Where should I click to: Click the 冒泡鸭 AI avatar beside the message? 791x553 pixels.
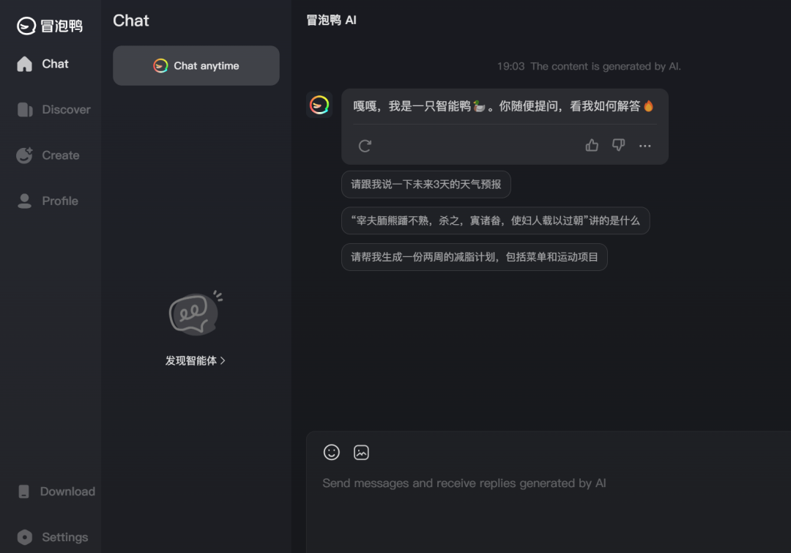click(319, 105)
